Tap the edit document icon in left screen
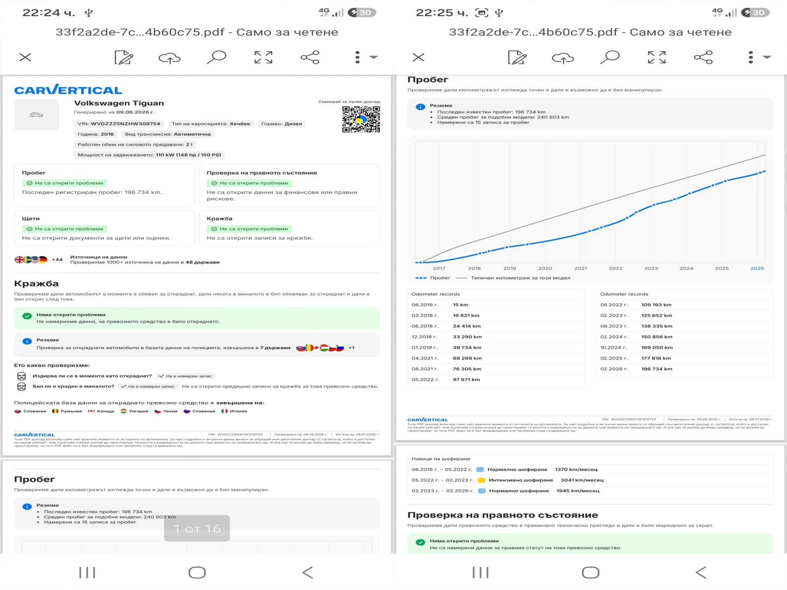Image resolution: width=787 pixels, height=590 pixels. click(x=123, y=58)
